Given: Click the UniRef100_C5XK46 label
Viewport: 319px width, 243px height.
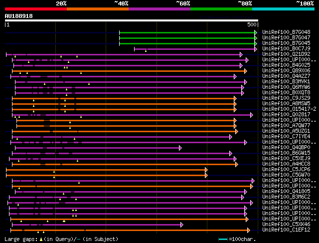Looking at the screenshot, I should [x=286, y=225].
